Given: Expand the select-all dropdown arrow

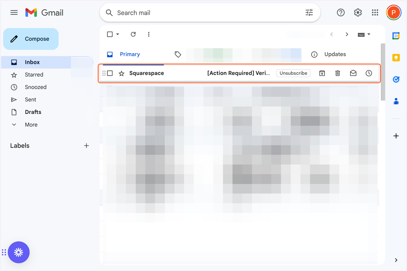Looking at the screenshot, I should click(118, 34).
